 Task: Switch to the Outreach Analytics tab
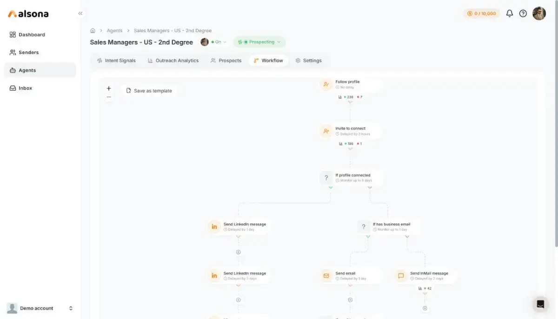[173, 61]
